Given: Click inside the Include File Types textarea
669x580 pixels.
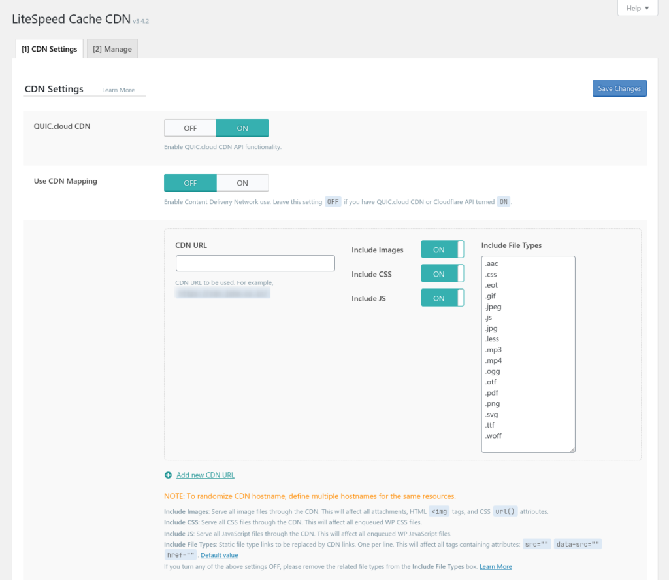Looking at the screenshot, I should coord(528,354).
